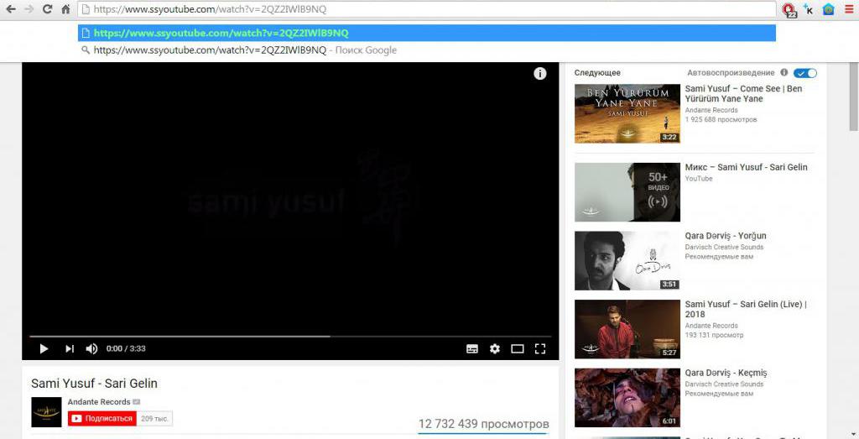Viewport: 859px width, 439px height.
Task: Toggle subtitles in player
Action: coord(472,348)
